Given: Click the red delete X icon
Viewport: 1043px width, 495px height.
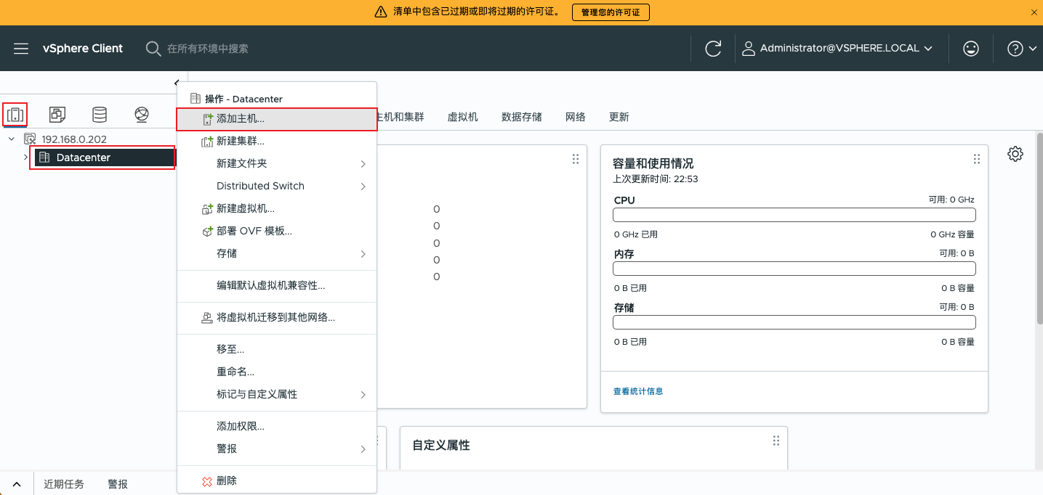Looking at the screenshot, I should 207,481.
